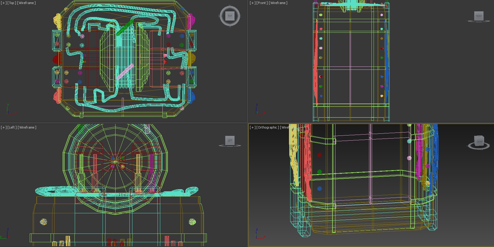Click the [Front] viewport view label
The width and height of the screenshot is (494, 247).
pyautogui.click(x=262, y=3)
